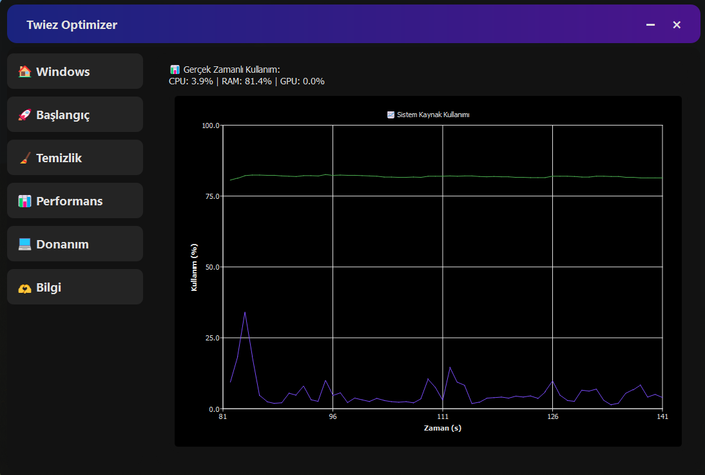Open the Başlangıç startup section
This screenshot has height=475, width=705.
pos(75,114)
